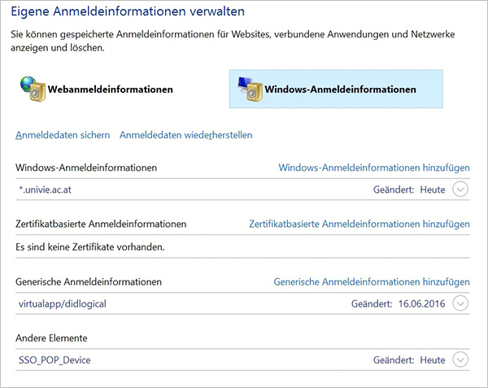Click Geändert: Heute on SSO_POP_Device row
Screen dimensions: 488x388
[409, 360]
